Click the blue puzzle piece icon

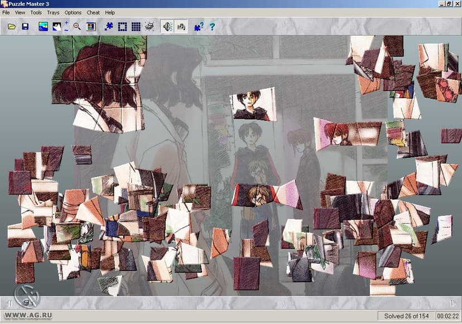[x=109, y=27]
